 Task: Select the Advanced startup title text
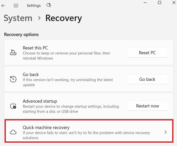[40, 101]
